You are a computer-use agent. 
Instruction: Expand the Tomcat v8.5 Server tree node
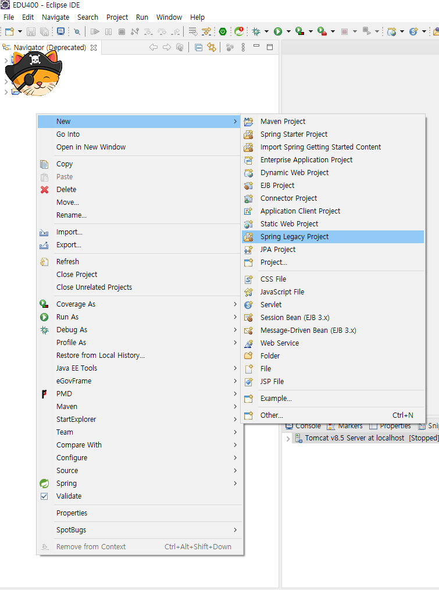click(288, 438)
